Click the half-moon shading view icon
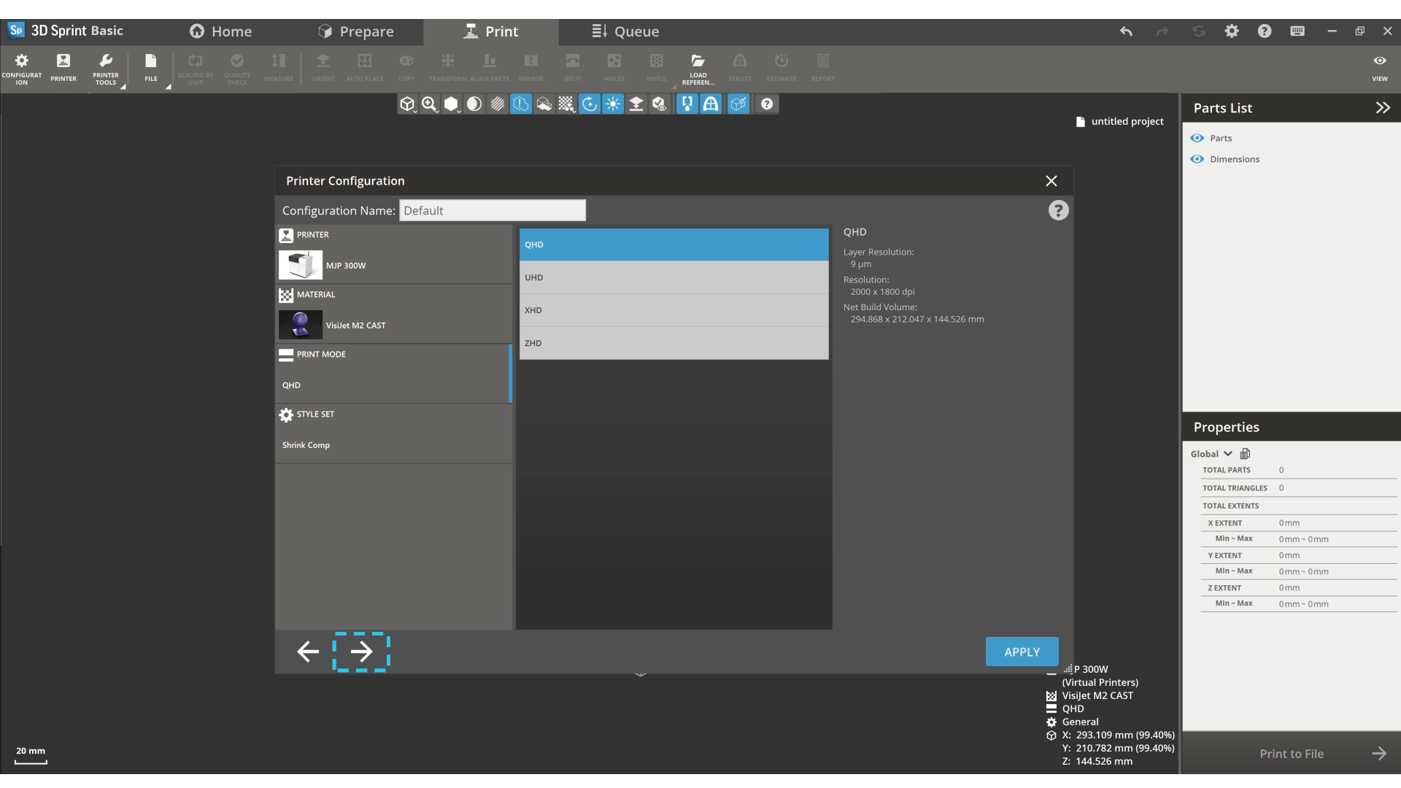Screen dimensions: 1401x788 [474, 104]
